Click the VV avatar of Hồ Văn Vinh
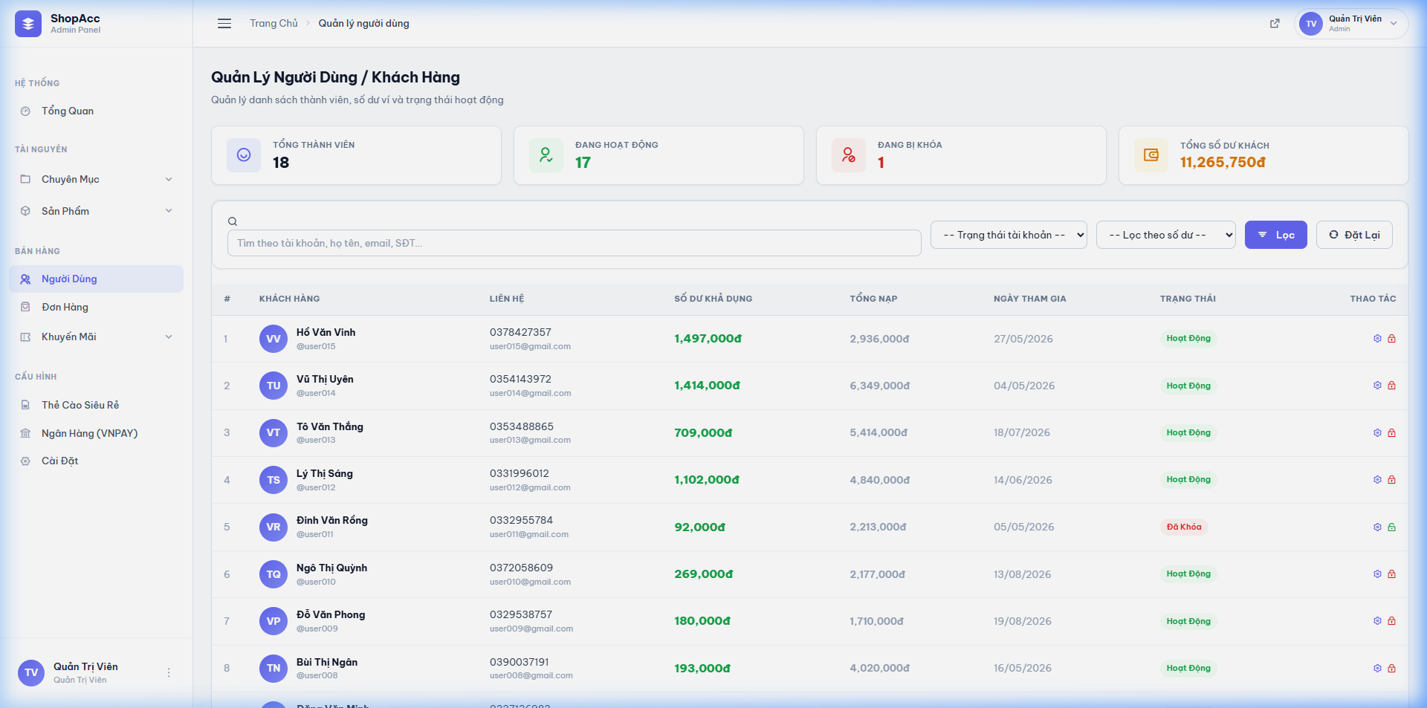 tap(274, 339)
